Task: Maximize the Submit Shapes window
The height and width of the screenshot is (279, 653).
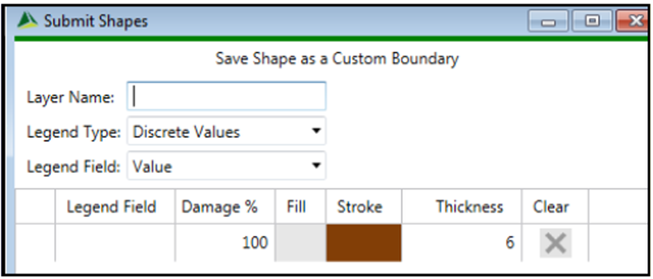Action: point(592,21)
